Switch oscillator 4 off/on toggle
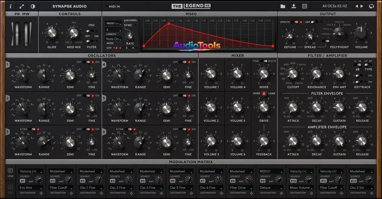 tap(183, 62)
